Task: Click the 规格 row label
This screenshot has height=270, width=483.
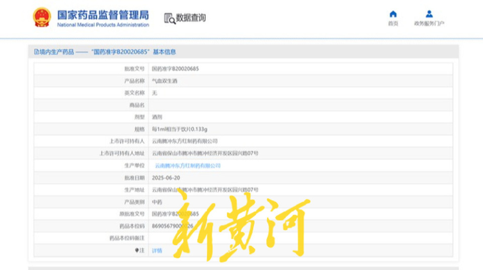Action: point(139,129)
